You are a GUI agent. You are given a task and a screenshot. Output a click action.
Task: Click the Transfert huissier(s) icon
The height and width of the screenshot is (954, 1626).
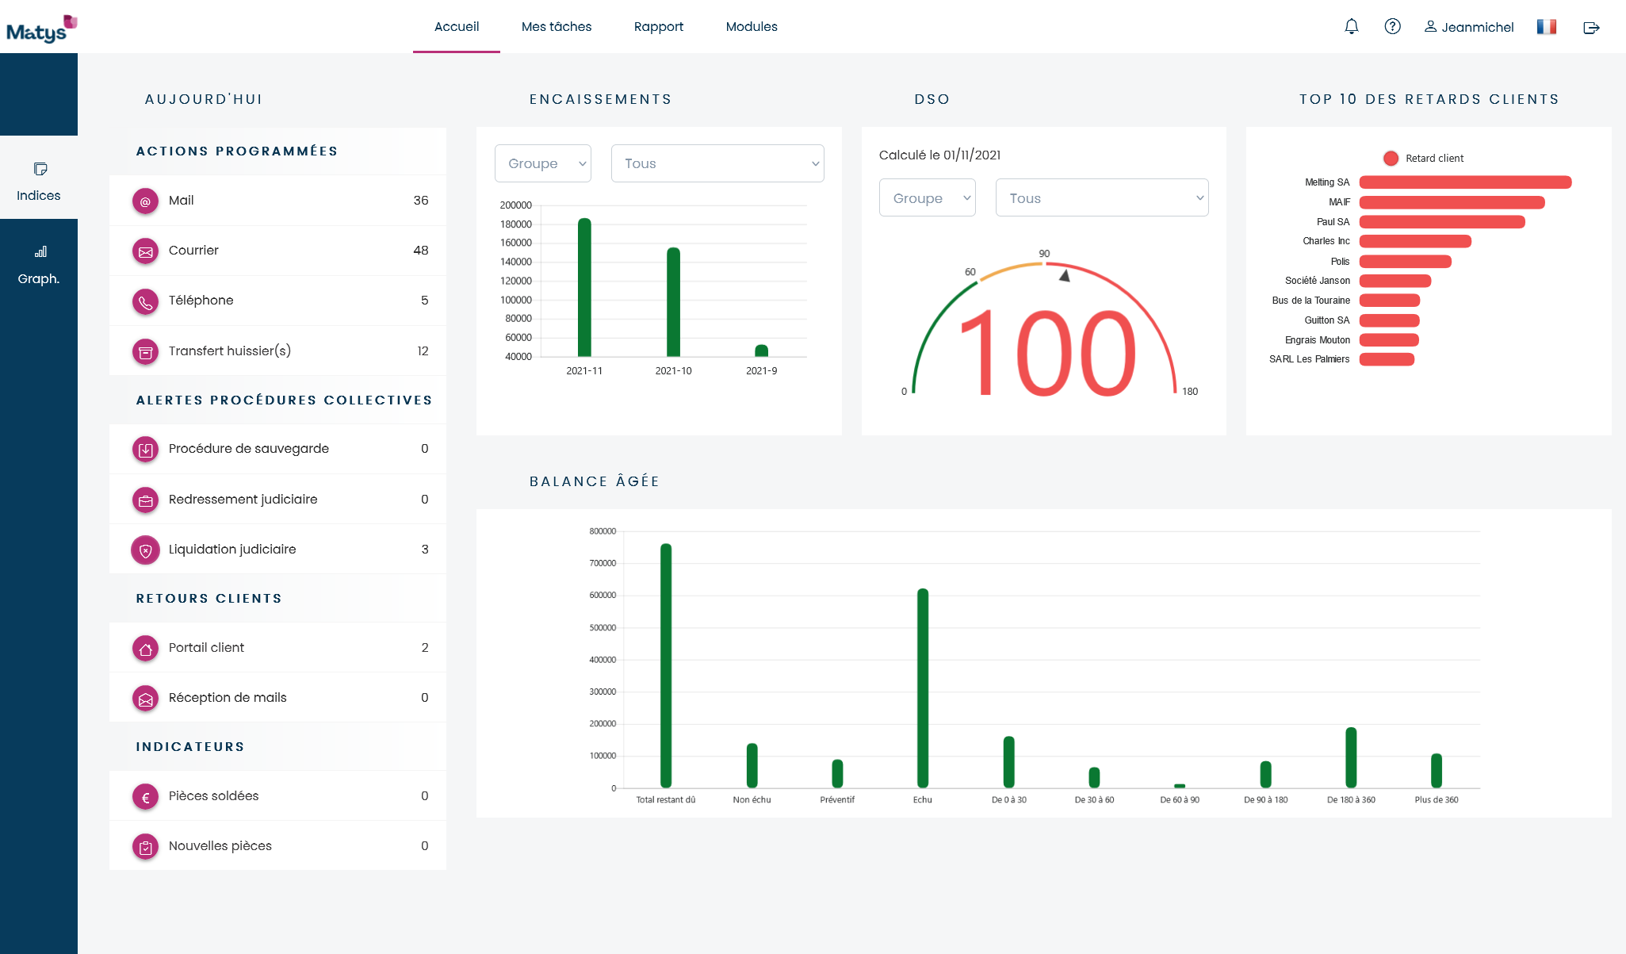(x=145, y=351)
